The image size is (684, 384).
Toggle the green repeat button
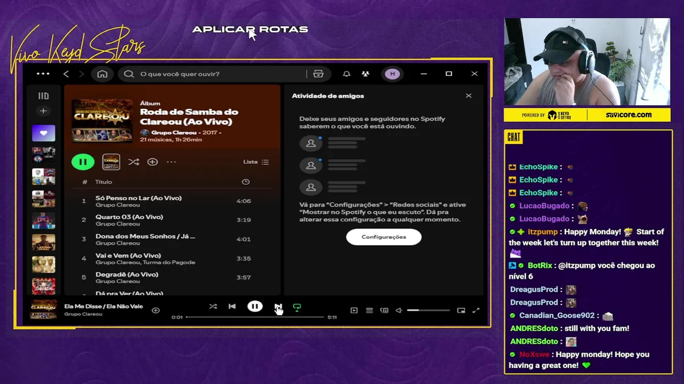pyautogui.click(x=297, y=307)
